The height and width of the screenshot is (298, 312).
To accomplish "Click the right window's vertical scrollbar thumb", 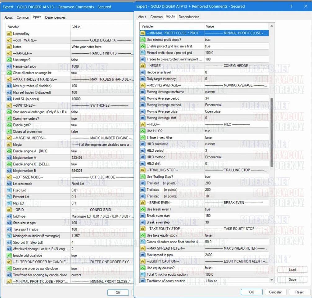I will (x=272, y=132).
